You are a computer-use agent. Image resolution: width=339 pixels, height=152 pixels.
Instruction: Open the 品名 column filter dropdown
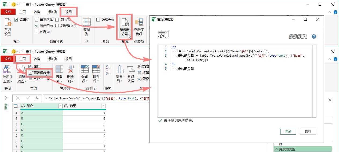tap(60, 106)
